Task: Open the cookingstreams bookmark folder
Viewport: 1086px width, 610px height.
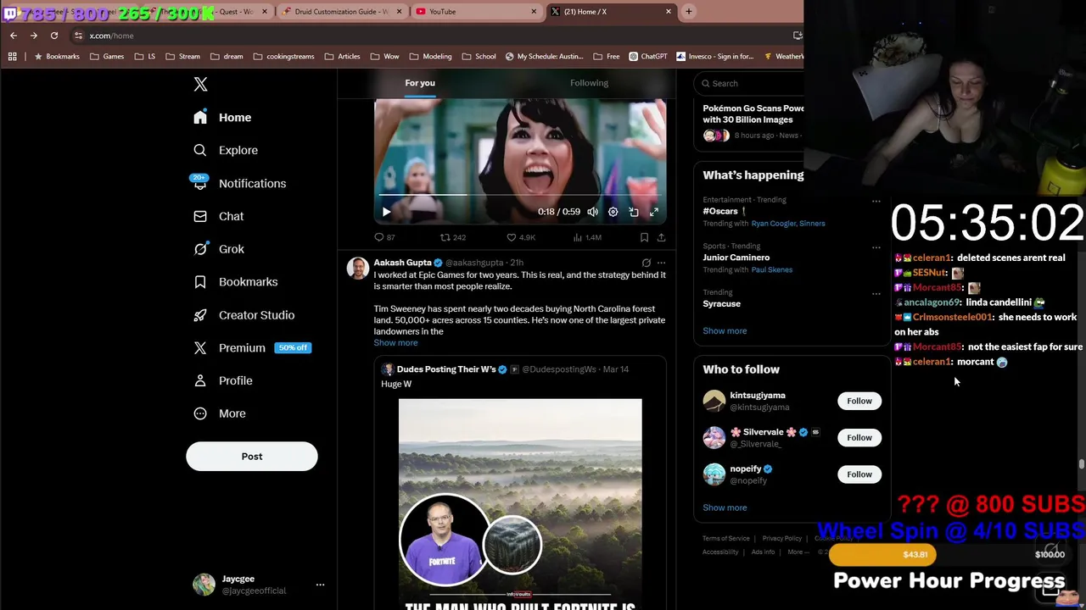Action: (283, 57)
